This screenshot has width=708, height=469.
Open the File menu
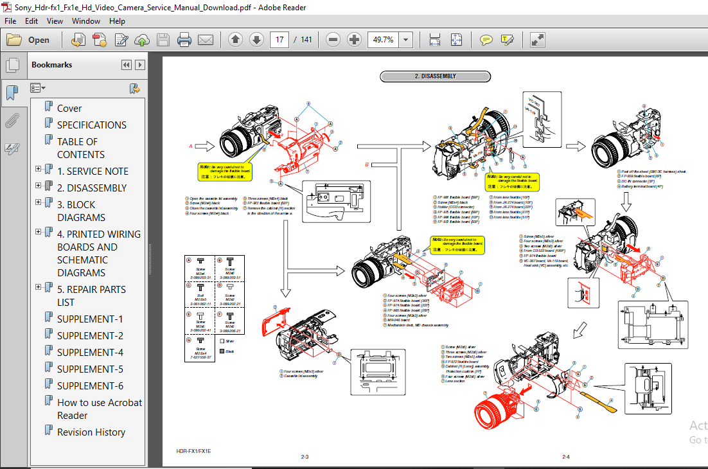[10, 21]
